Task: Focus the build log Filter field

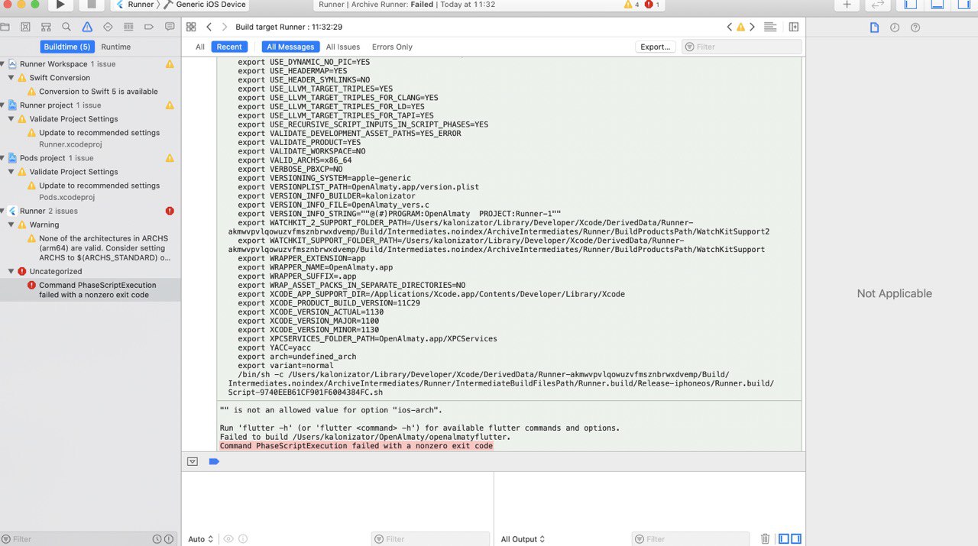Action: [x=741, y=47]
